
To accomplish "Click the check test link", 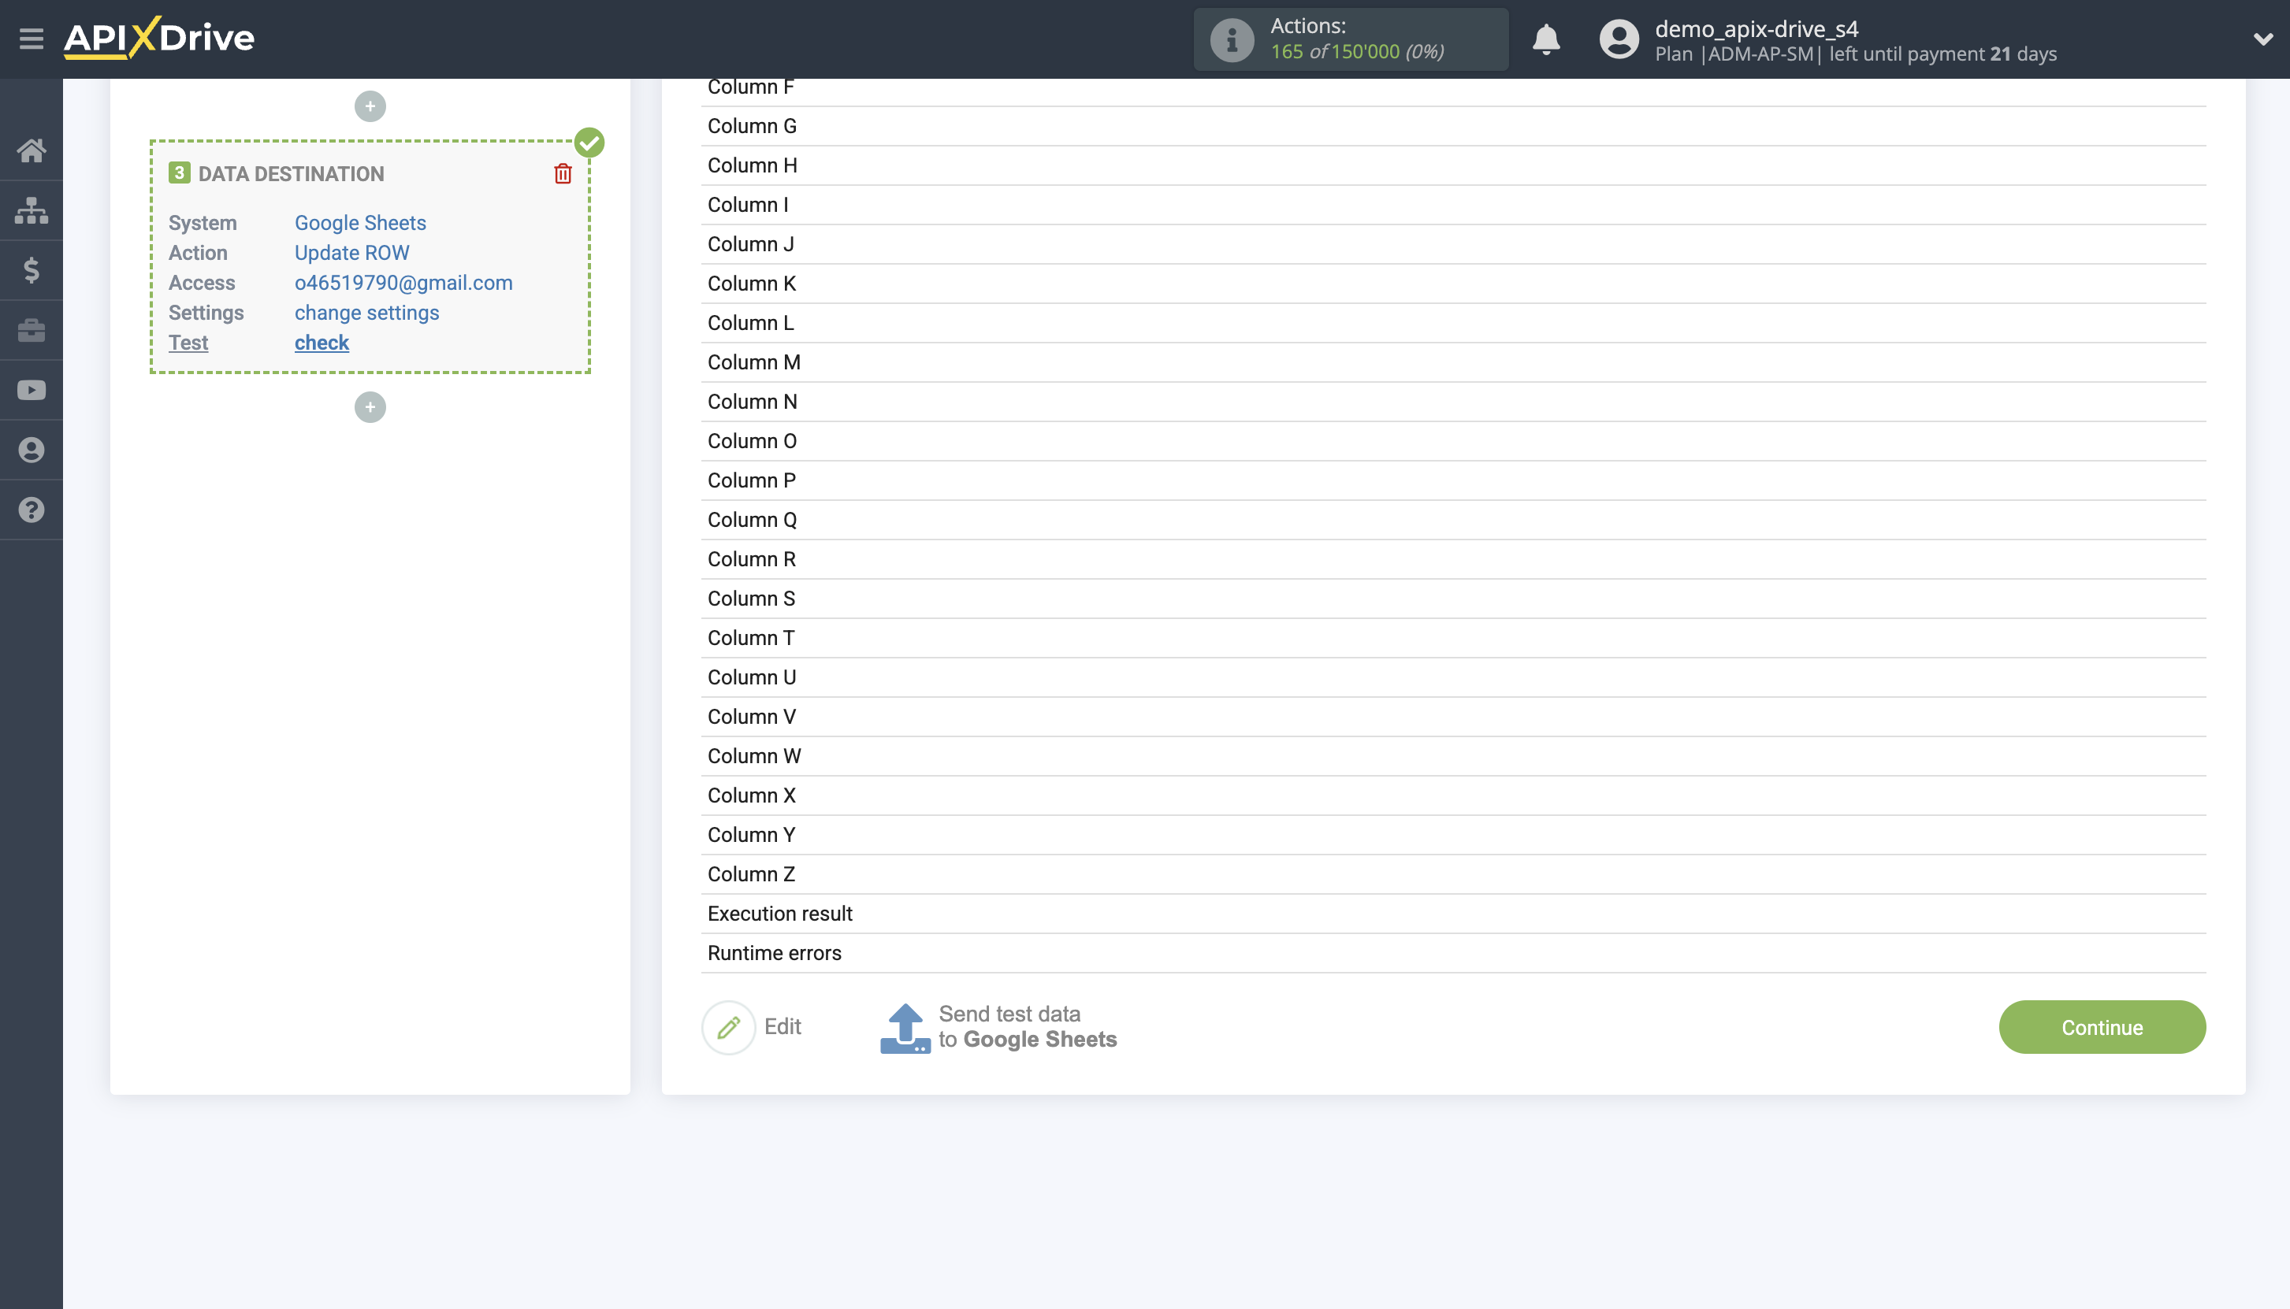I will pyautogui.click(x=321, y=343).
